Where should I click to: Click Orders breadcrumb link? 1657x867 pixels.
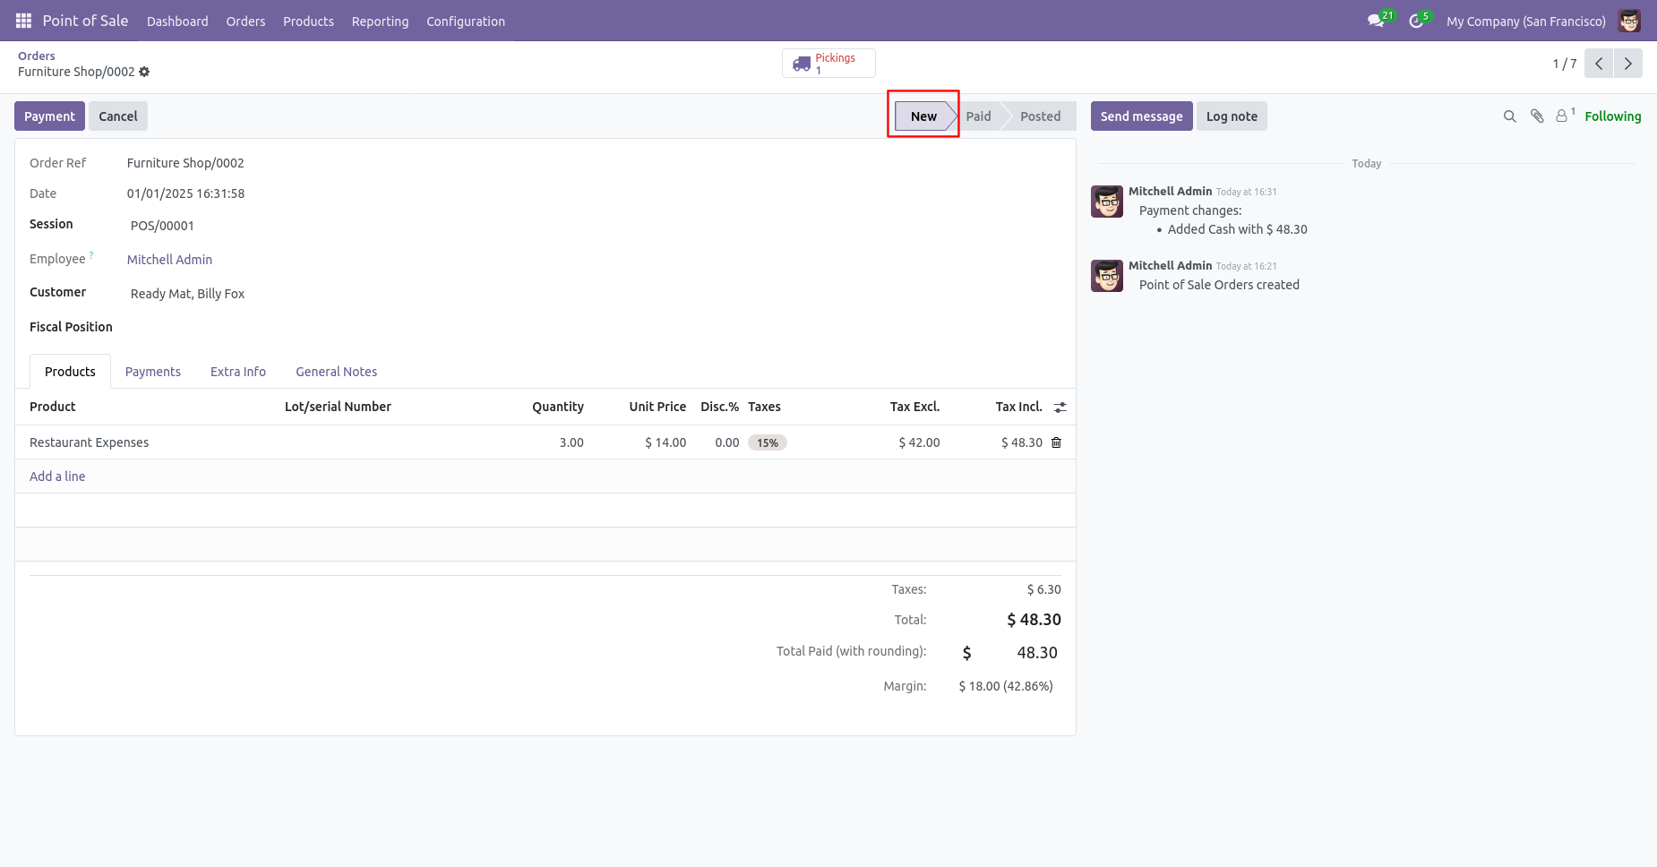click(x=37, y=56)
